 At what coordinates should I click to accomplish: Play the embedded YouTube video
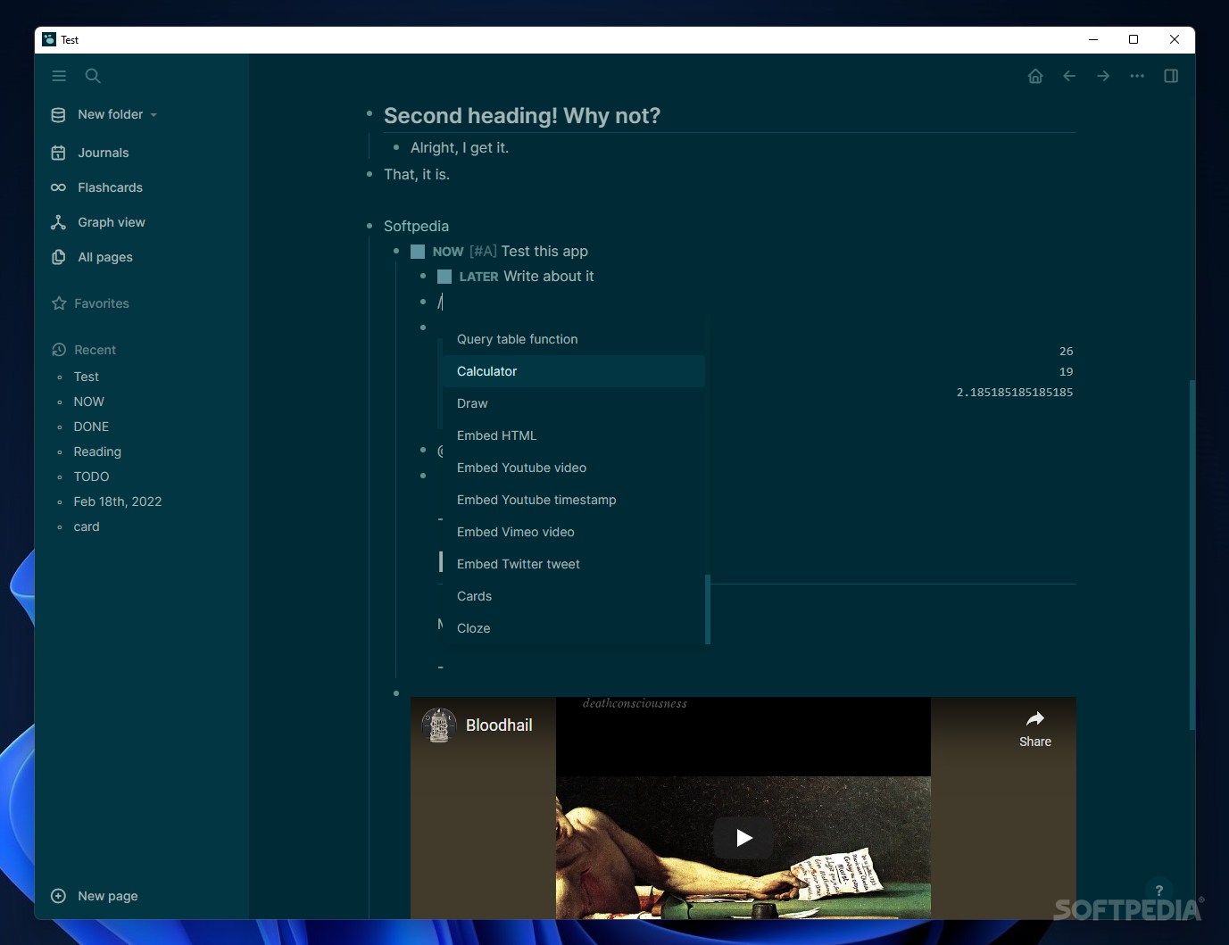(743, 838)
